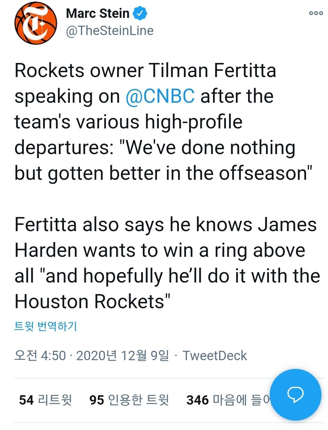The width and height of the screenshot is (328, 430).
Task: Open the @CNBC mention link
Action: point(160,96)
